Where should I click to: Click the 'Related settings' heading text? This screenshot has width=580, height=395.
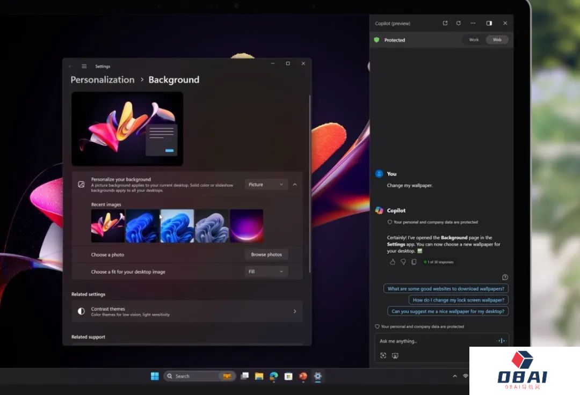89,294
